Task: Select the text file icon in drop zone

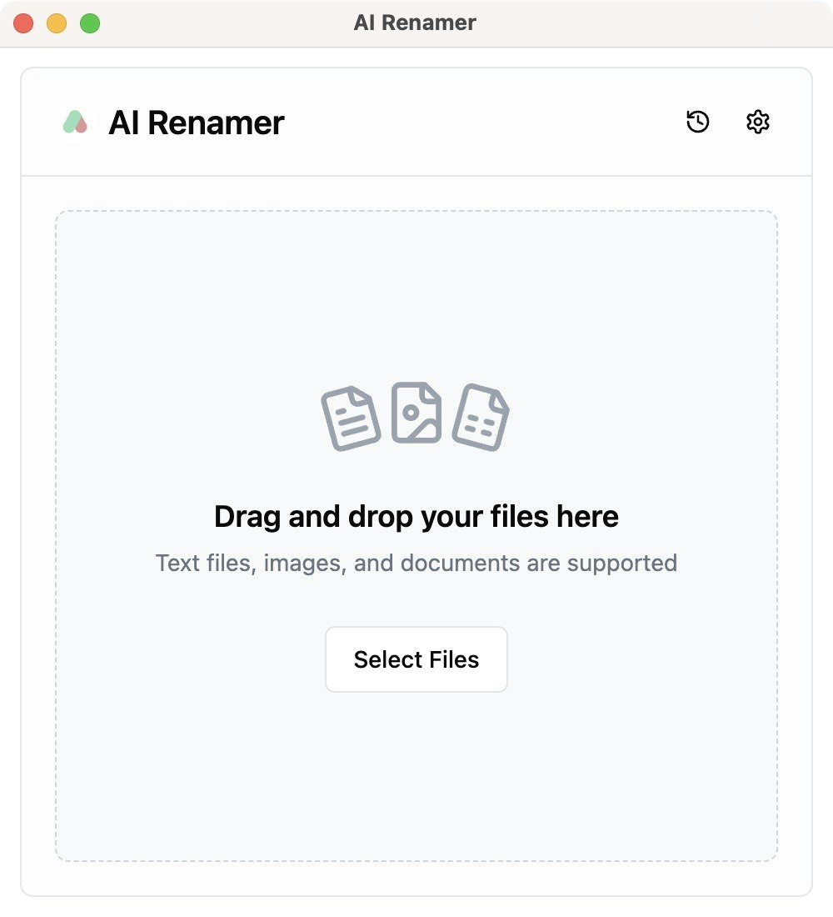Action: coord(352,415)
